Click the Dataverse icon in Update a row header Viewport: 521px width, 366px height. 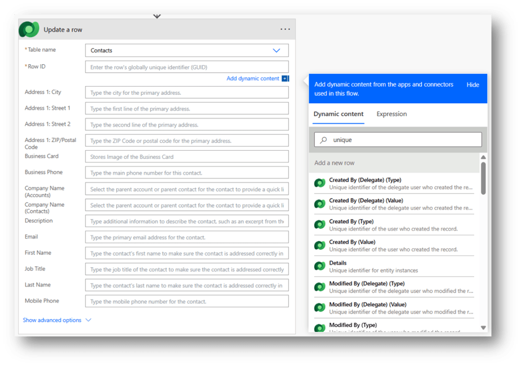(x=29, y=30)
